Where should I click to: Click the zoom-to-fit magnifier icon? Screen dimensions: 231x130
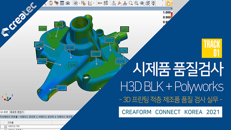(x=131, y=3)
